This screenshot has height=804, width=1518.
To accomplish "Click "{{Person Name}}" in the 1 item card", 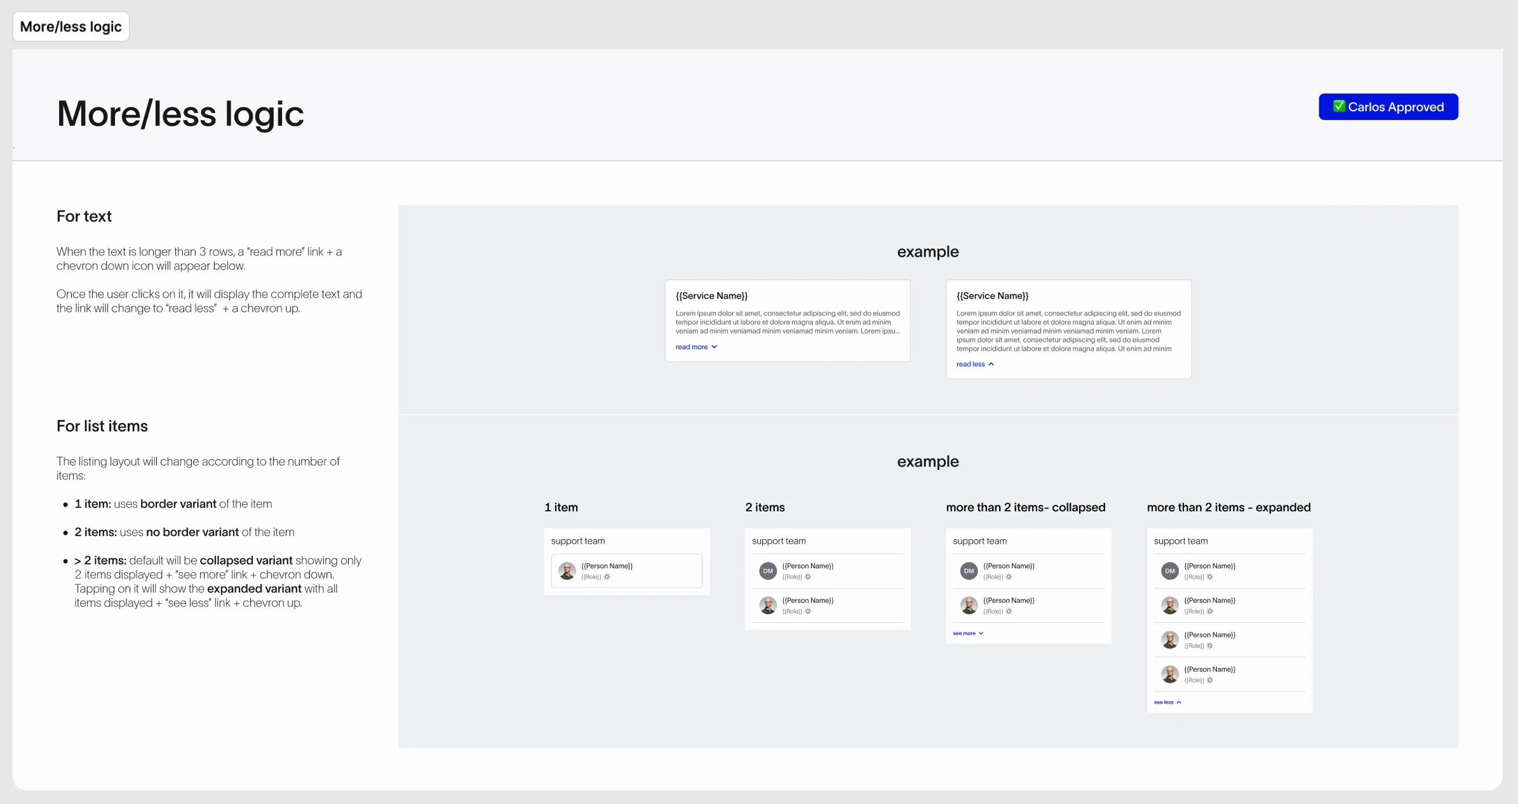I will [607, 566].
